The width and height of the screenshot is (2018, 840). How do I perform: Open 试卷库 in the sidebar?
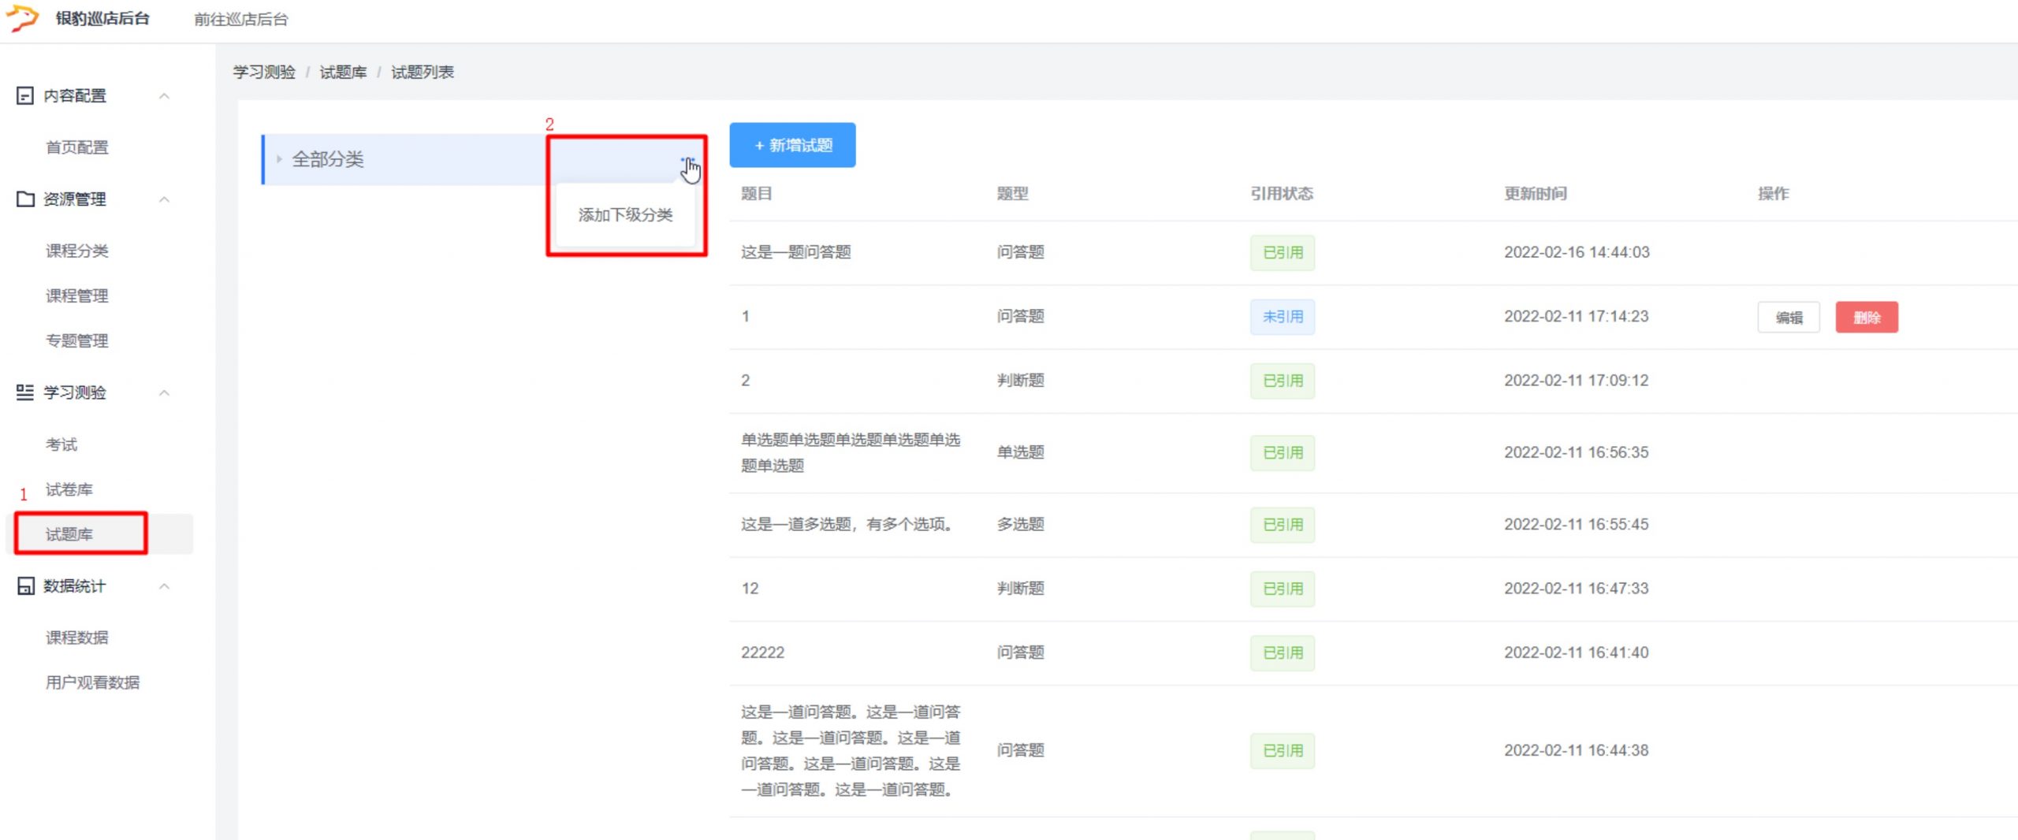69,489
